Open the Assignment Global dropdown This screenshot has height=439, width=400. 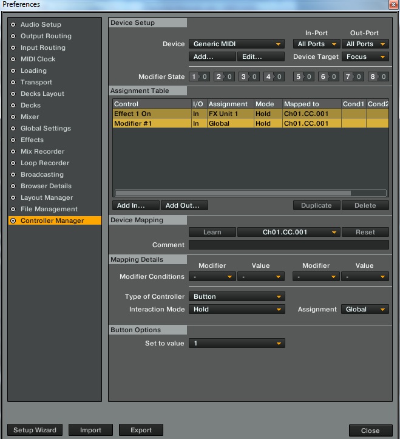(x=365, y=310)
